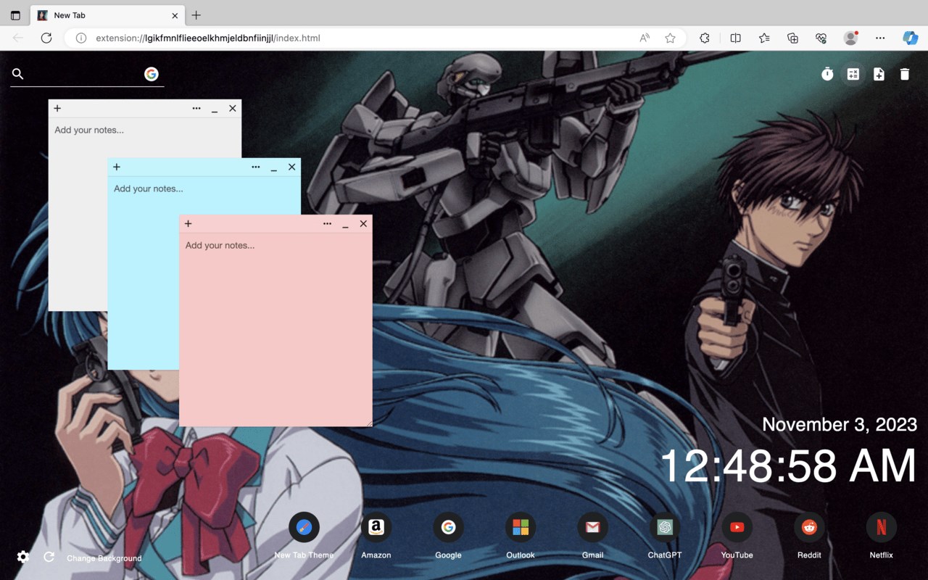This screenshot has height=580, width=928.
Task: Click into the pink note's text area
Action: 275,330
